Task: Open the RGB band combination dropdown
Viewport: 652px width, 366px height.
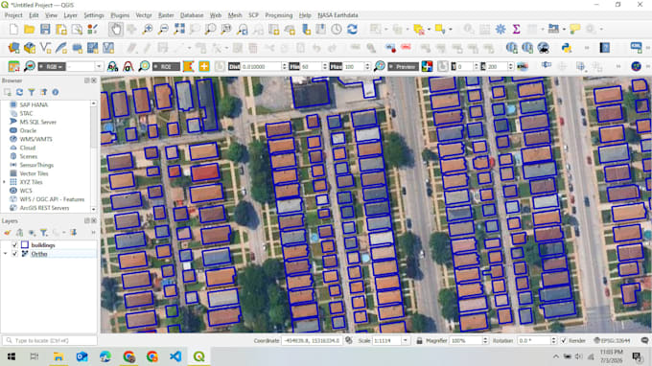Action: pos(99,66)
